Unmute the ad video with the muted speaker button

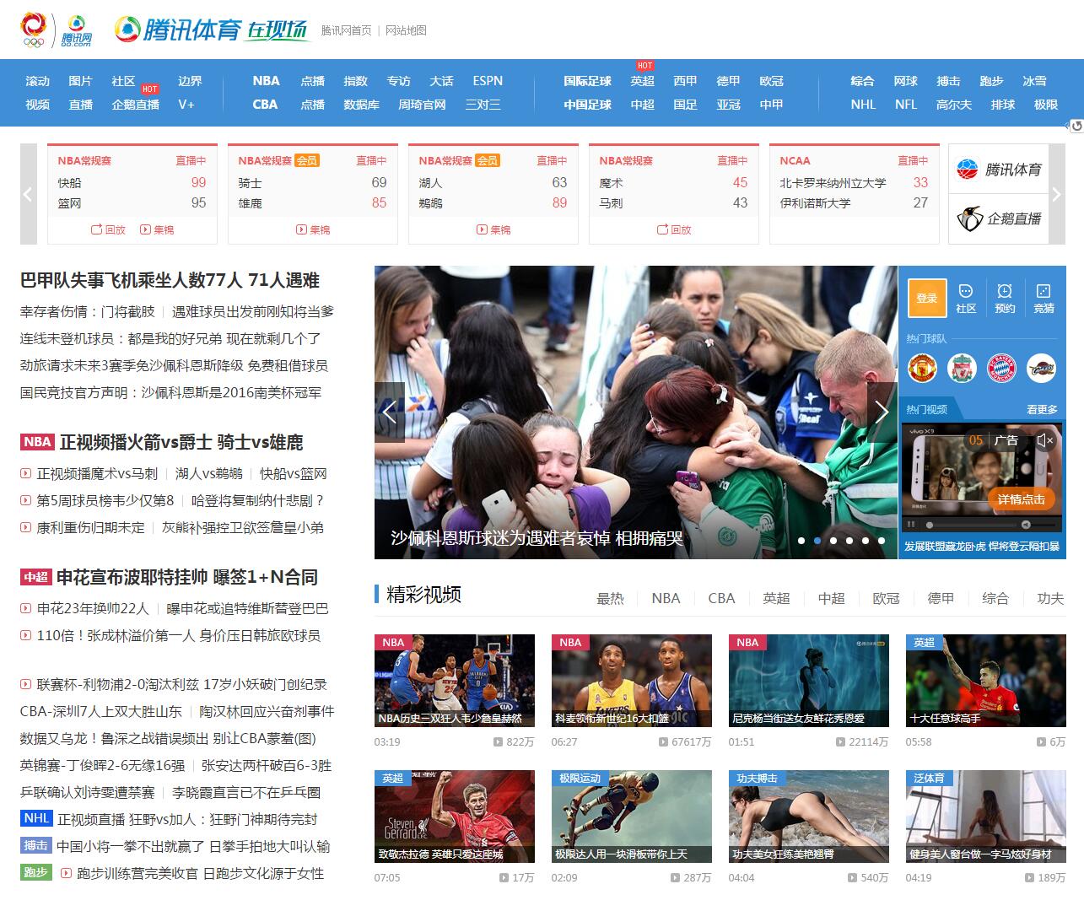(1045, 440)
